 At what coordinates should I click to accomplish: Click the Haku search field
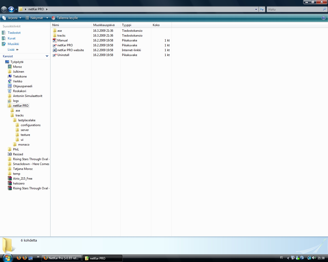point(295,9)
